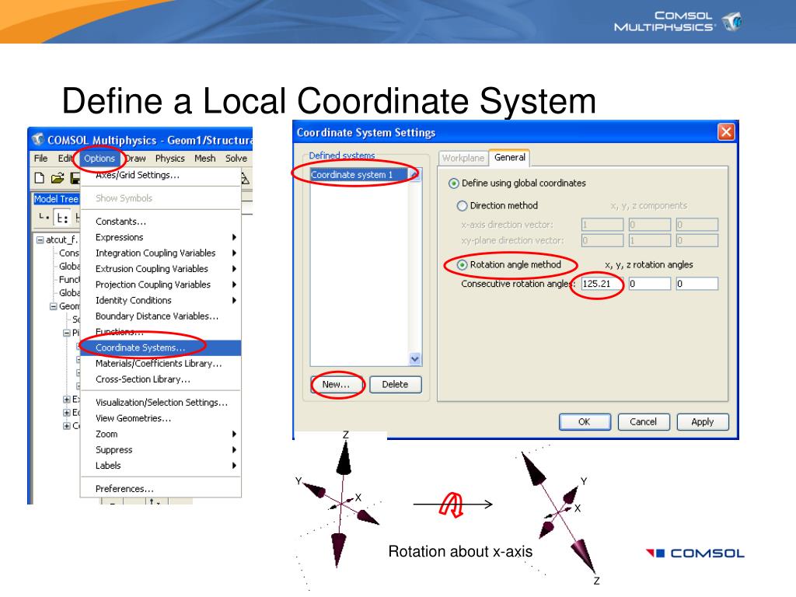The image size is (796, 597).
Task: Choose Preferences menu entry
Action: 160,488
